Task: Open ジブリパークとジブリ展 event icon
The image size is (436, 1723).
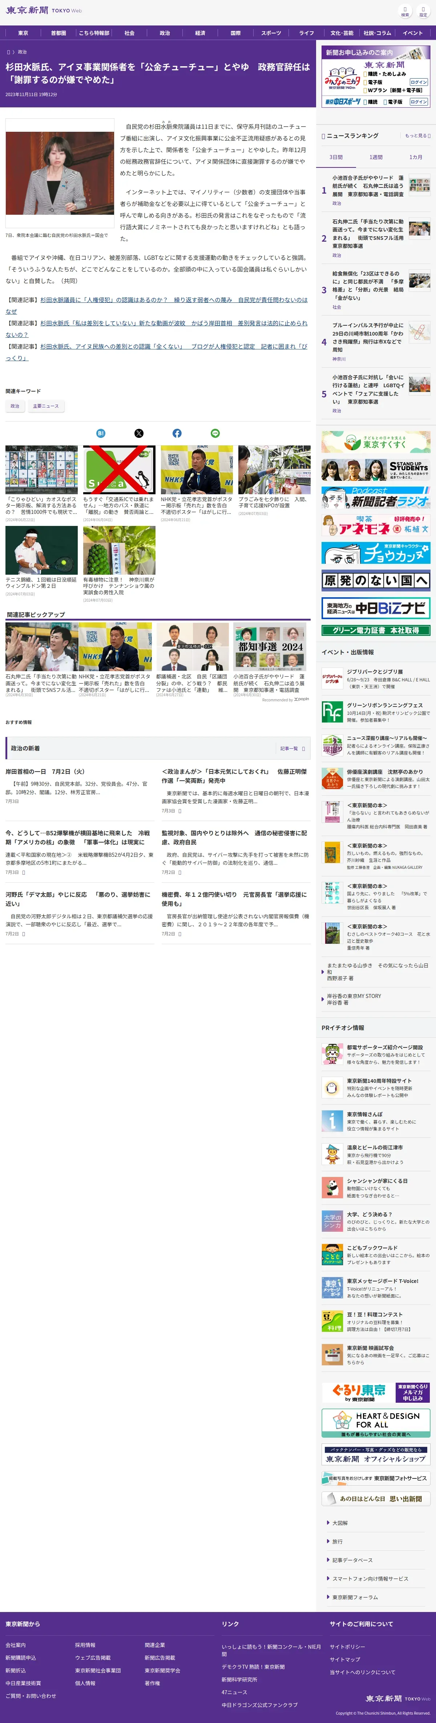Action: (x=332, y=678)
